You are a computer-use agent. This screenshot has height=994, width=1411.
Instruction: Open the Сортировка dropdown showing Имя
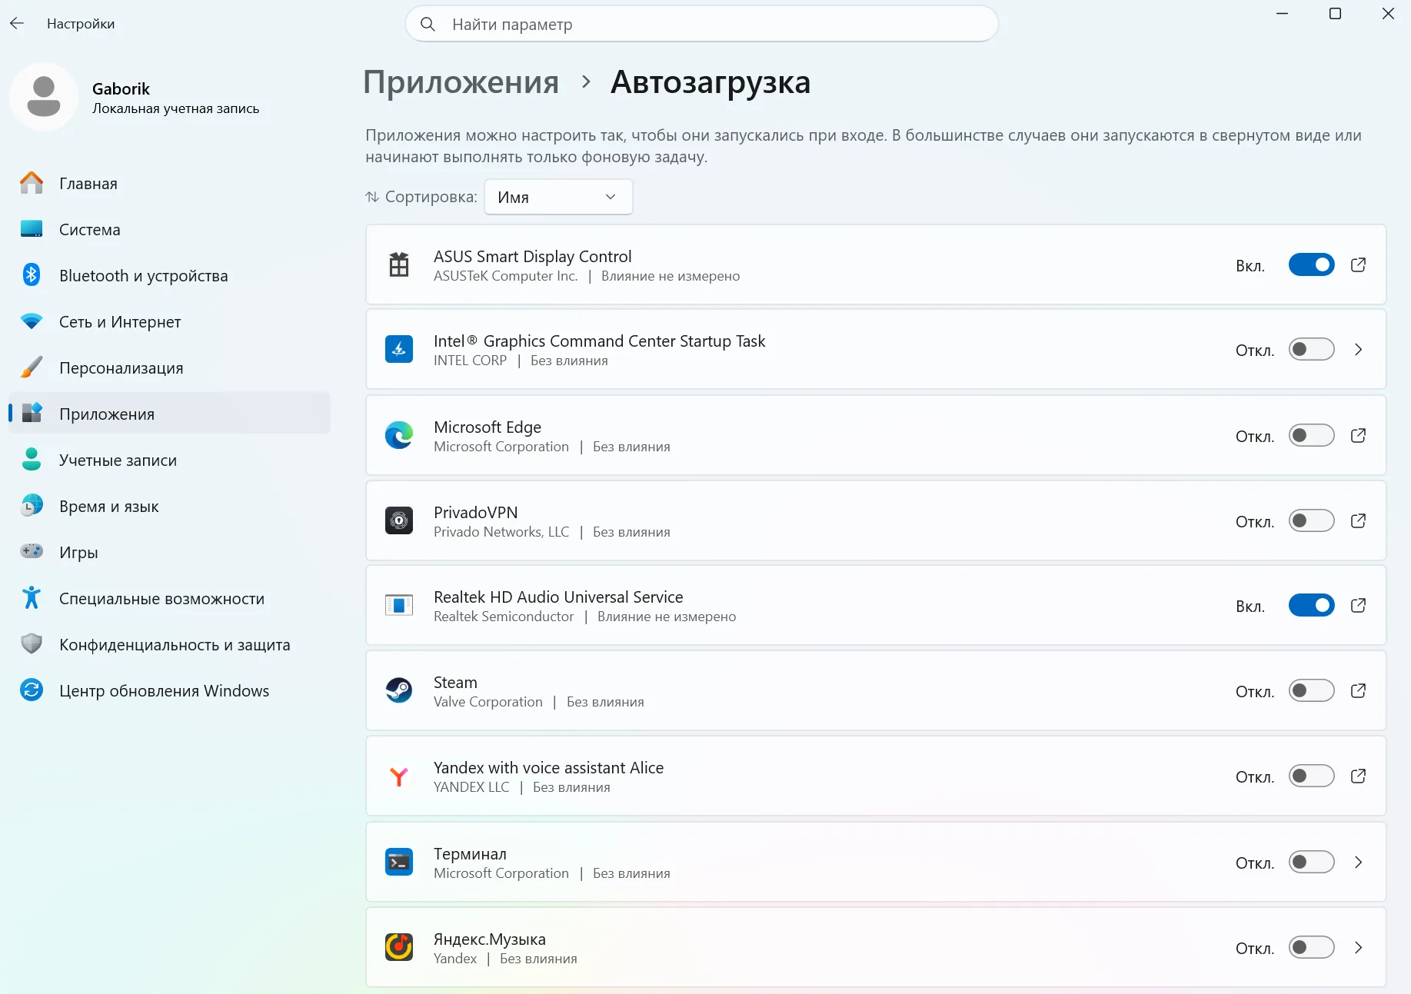558,197
